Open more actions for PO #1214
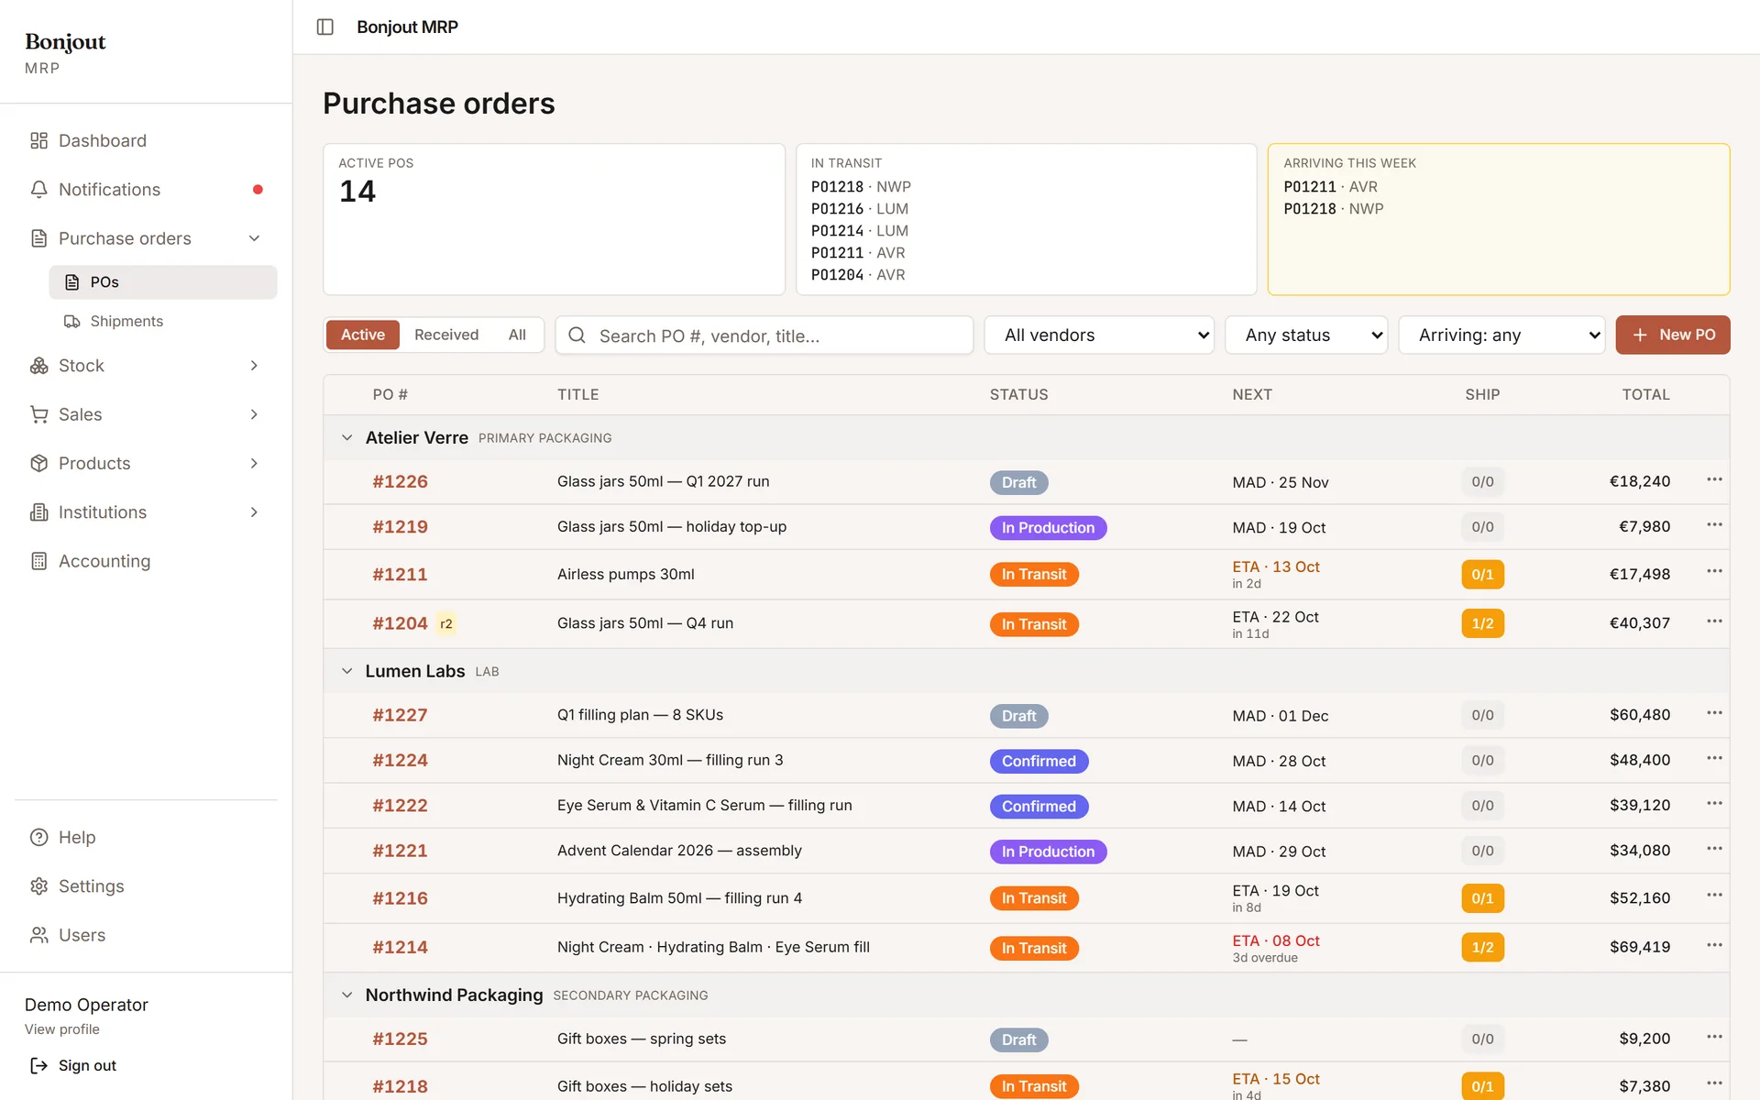Screen dimensions: 1760x1100 (x=1714, y=945)
